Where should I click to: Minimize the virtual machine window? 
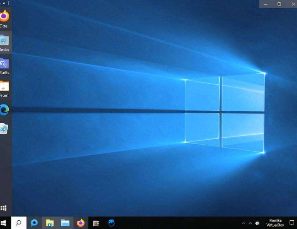pos(266,4)
